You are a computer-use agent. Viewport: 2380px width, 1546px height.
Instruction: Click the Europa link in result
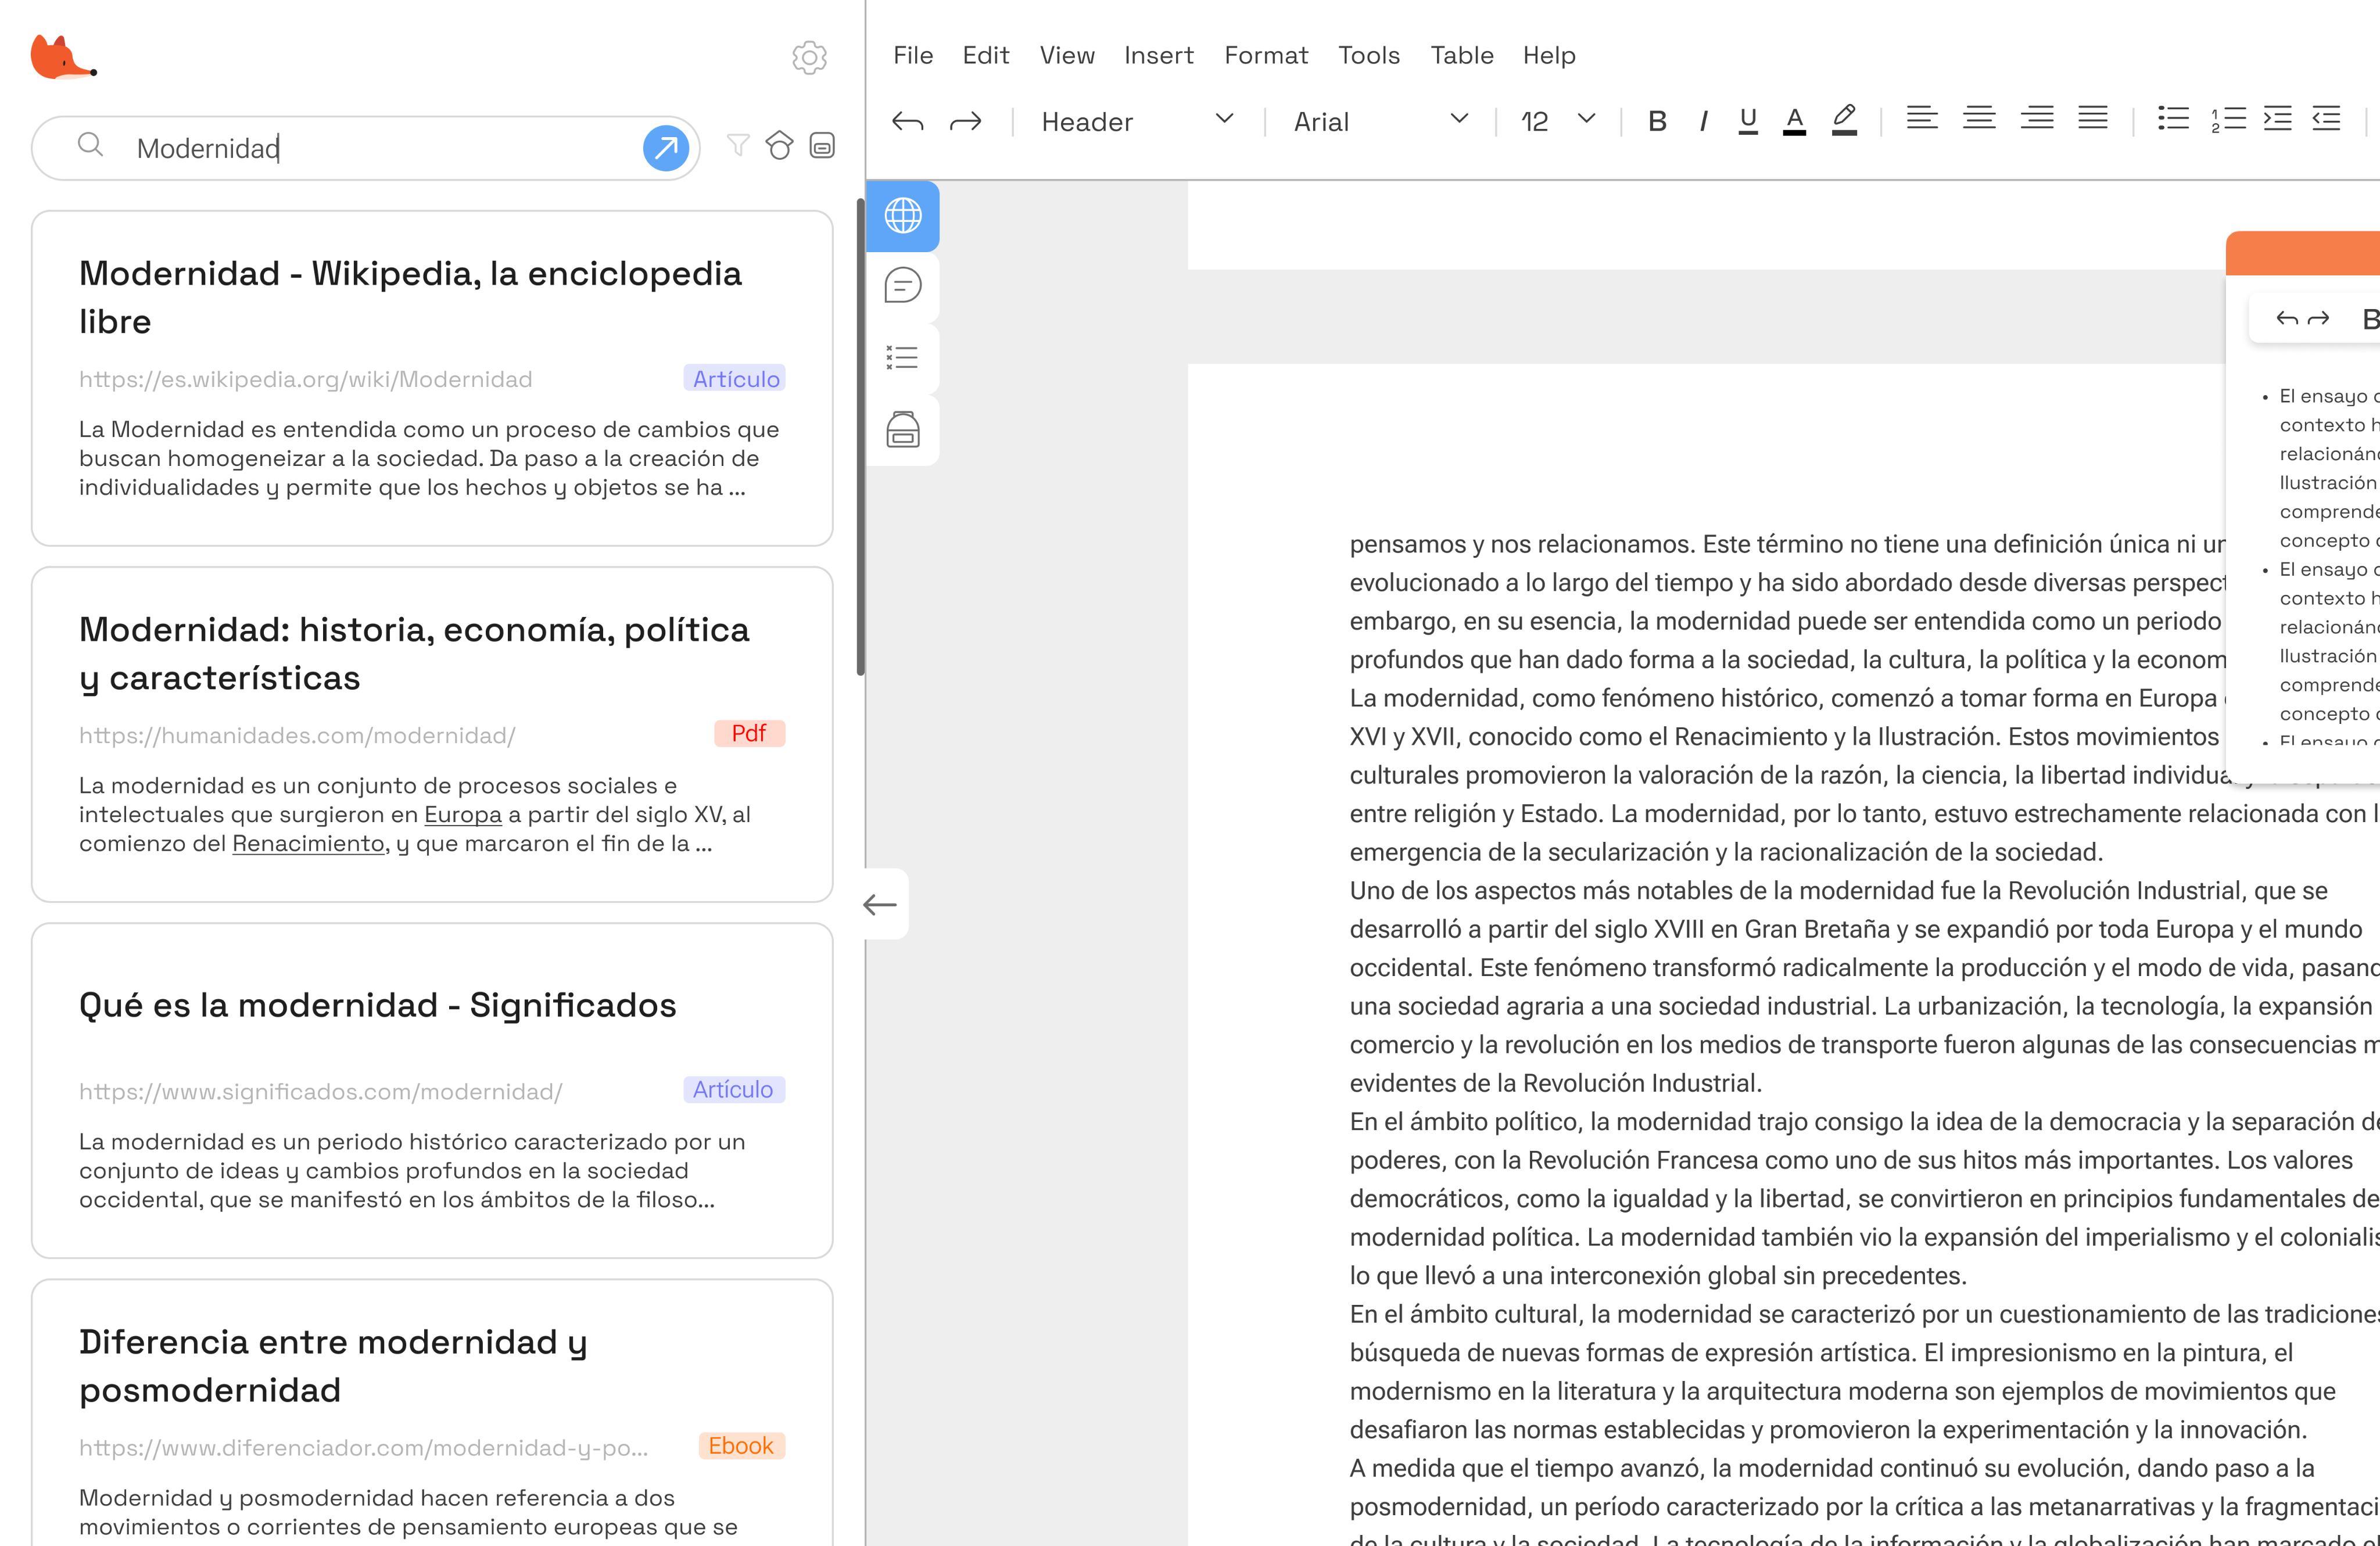click(x=462, y=815)
